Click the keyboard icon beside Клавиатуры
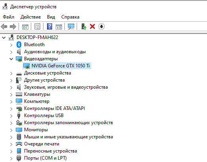This screenshot has width=207, height=162. click(19, 94)
